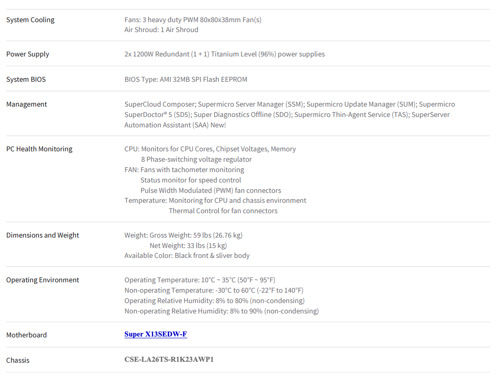499x383 pixels.
Task: Select the Chassis row label
Action: pyautogui.click(x=18, y=360)
